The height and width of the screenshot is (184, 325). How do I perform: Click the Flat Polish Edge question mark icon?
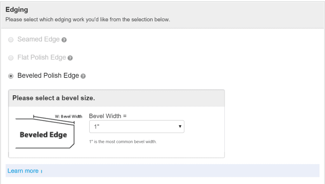[x=70, y=58]
